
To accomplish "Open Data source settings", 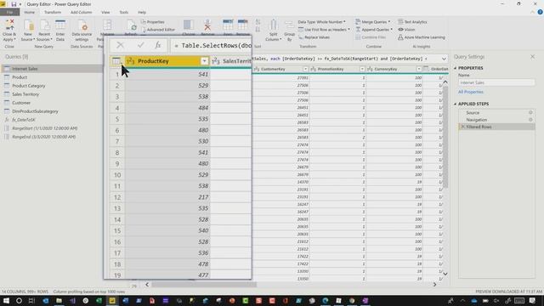I will click(x=82, y=31).
